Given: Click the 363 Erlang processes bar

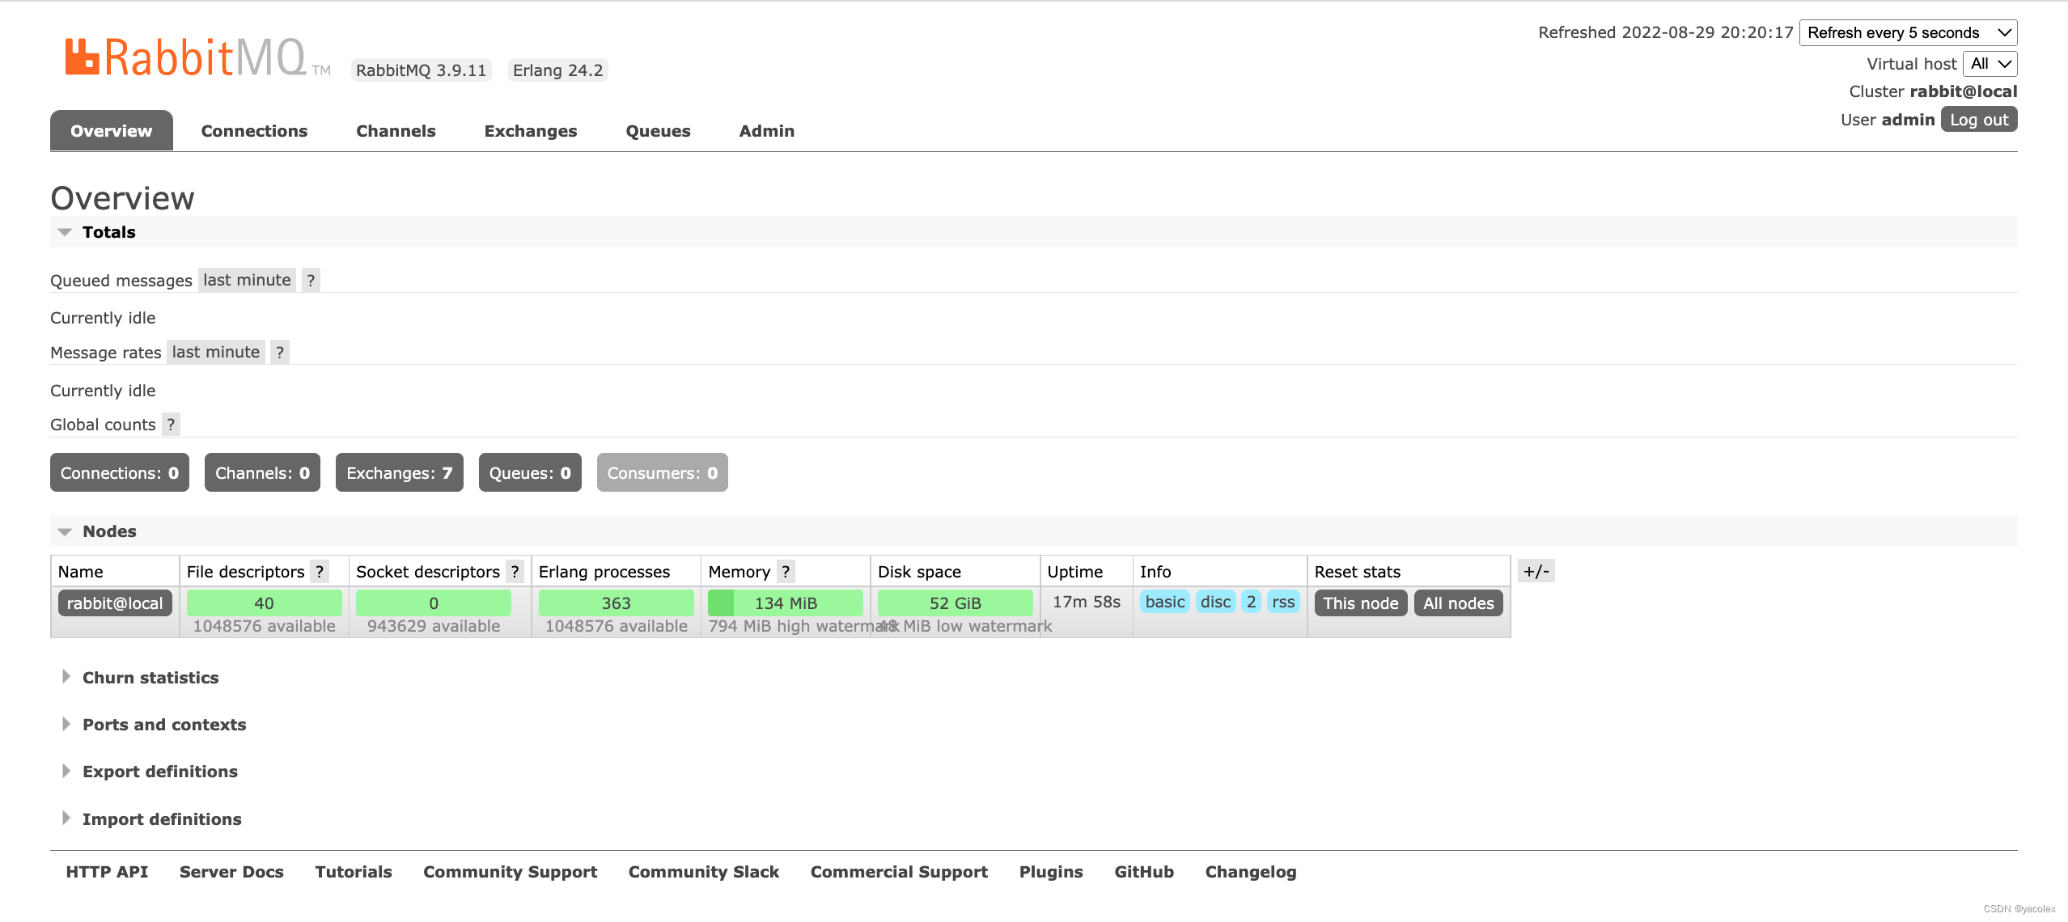Looking at the screenshot, I should point(616,603).
